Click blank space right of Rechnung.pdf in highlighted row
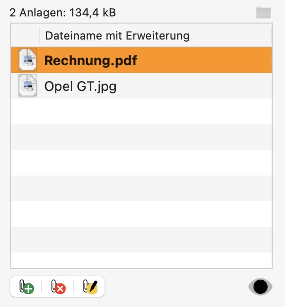 point(205,60)
